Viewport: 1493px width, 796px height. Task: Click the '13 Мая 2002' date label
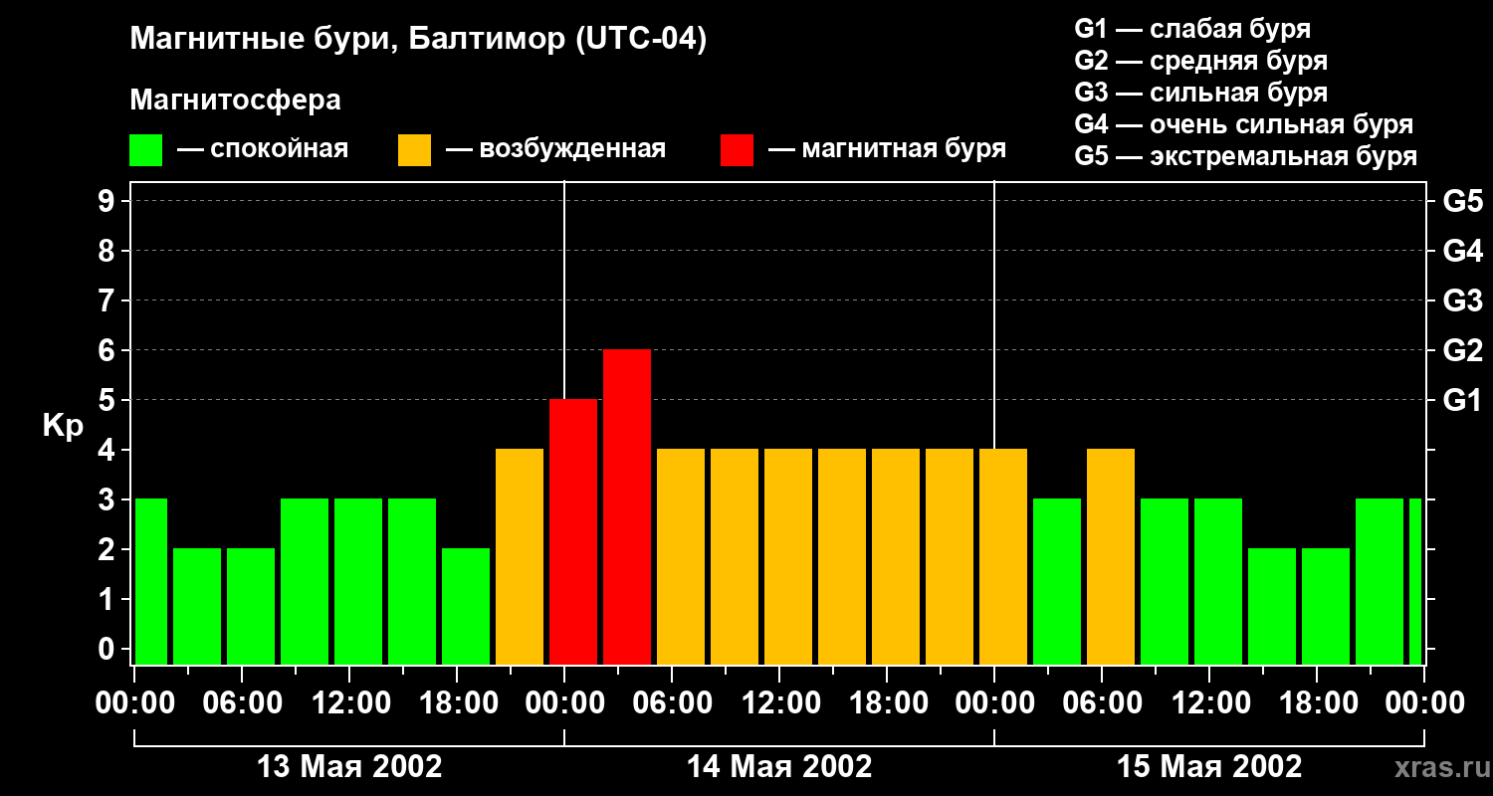[x=349, y=767]
